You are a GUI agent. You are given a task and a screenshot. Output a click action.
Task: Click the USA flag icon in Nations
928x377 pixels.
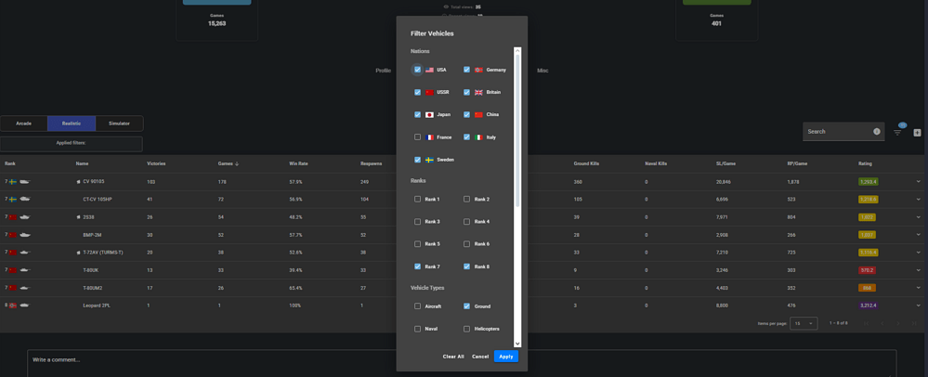tap(429, 70)
